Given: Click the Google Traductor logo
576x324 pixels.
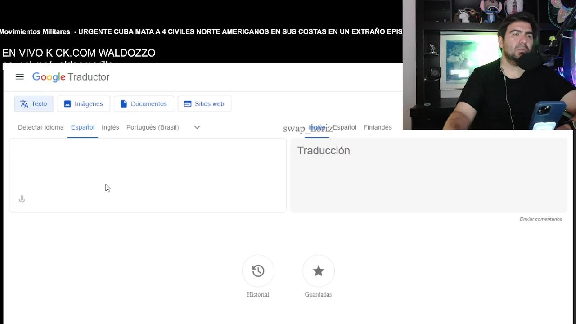Looking at the screenshot, I should coord(71,77).
